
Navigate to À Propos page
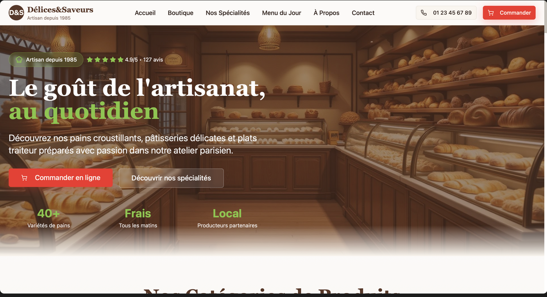click(x=326, y=13)
